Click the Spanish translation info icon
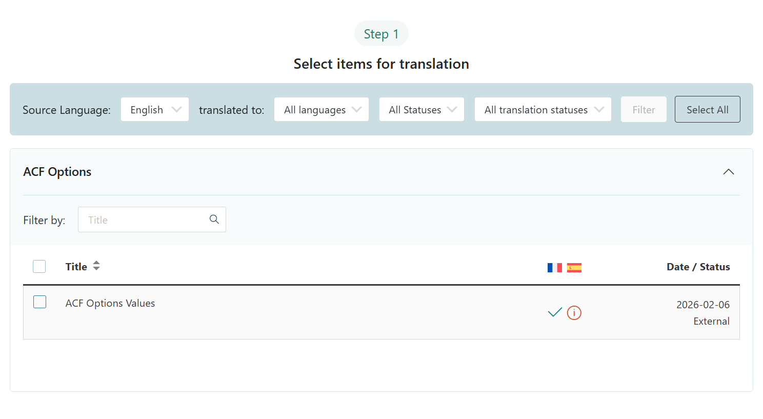Viewport: 763px width, 419px height. point(574,313)
